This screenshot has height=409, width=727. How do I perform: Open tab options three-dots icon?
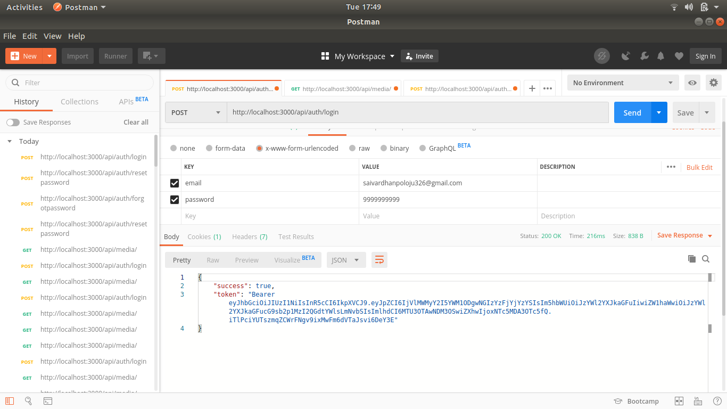(548, 88)
